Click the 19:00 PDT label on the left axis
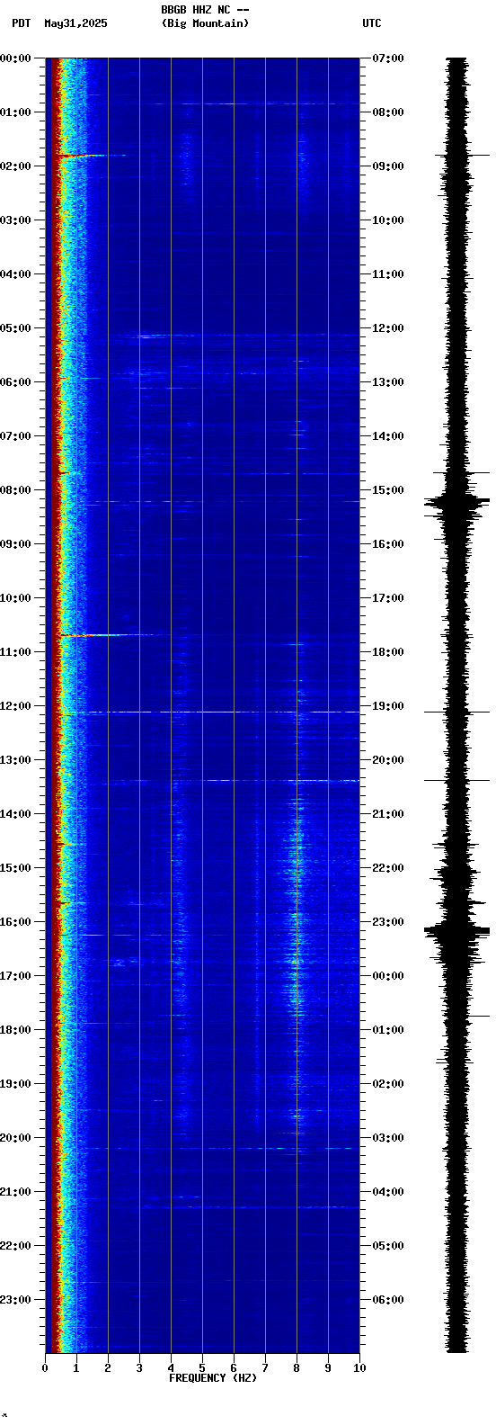 pos(15,1084)
